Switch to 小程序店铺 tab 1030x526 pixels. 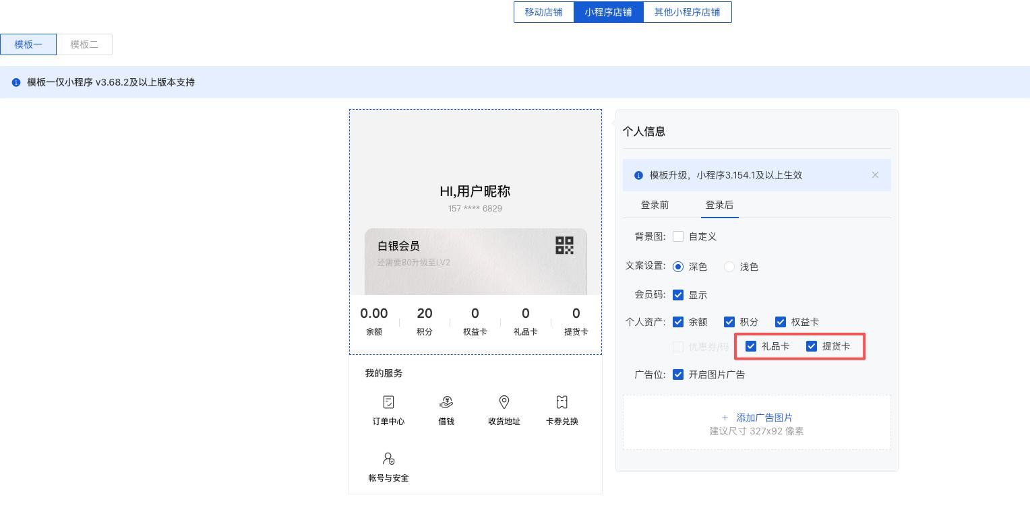point(609,12)
